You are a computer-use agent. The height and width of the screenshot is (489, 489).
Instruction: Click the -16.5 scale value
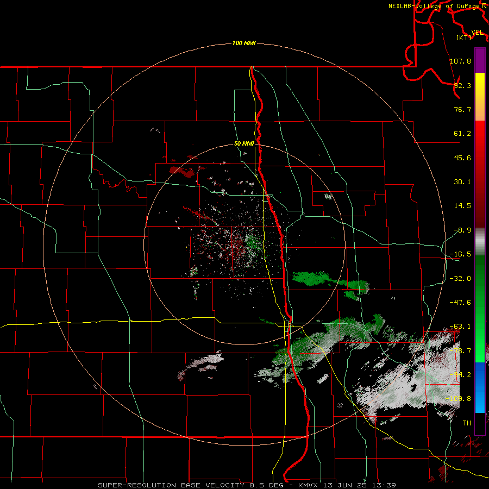tap(460, 254)
